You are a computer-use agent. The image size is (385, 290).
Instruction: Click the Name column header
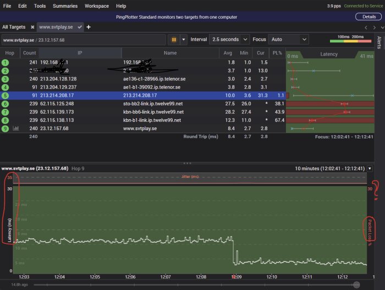point(170,53)
